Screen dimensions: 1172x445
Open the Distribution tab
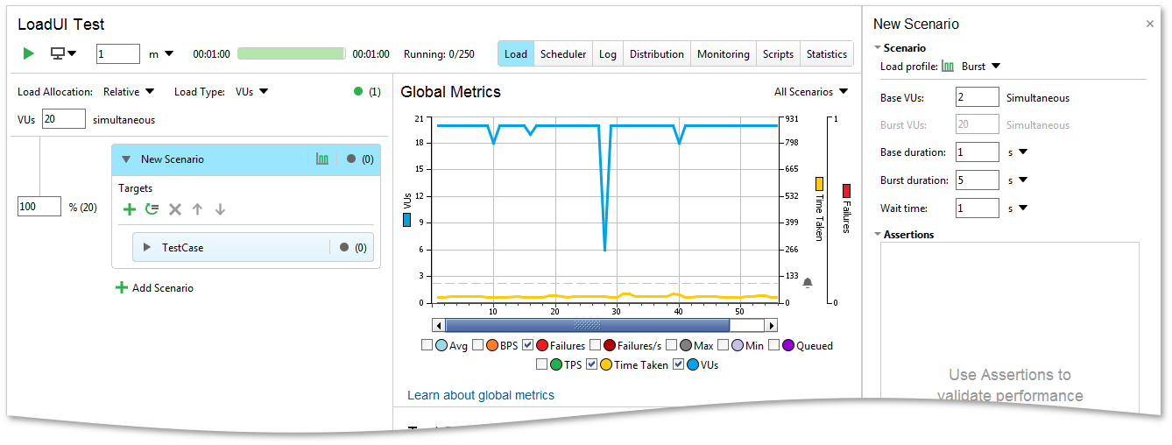pos(657,54)
